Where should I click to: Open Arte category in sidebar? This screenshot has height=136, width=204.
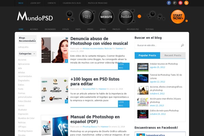coord(20,68)
